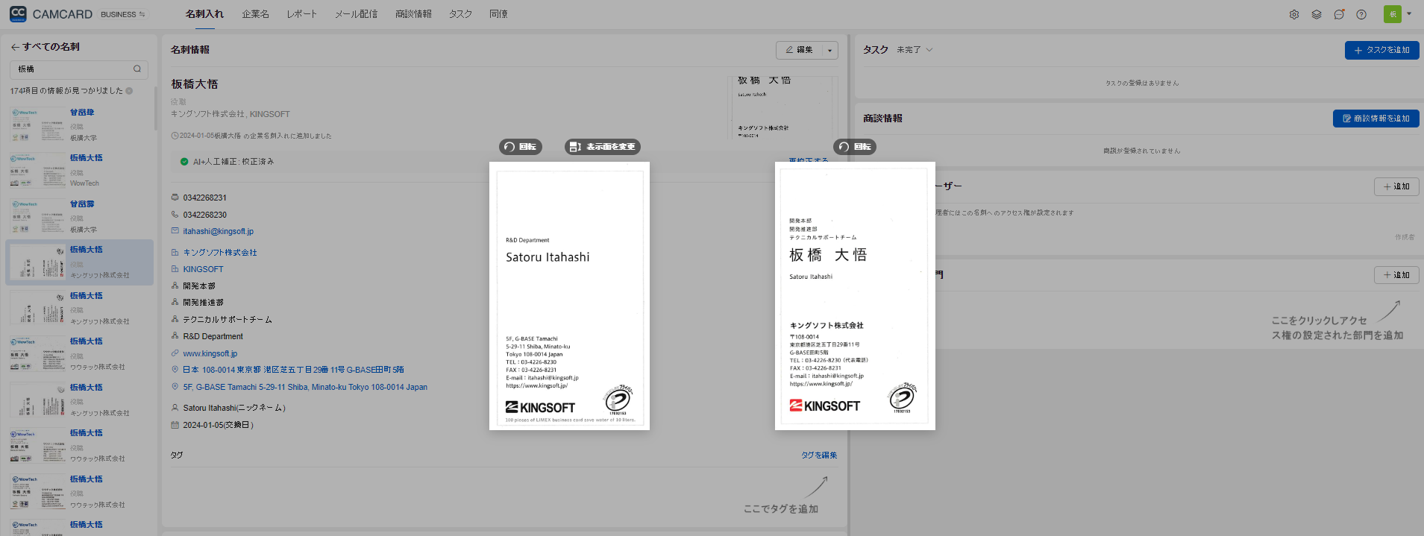Click the 表示面を変更 button

(x=603, y=147)
